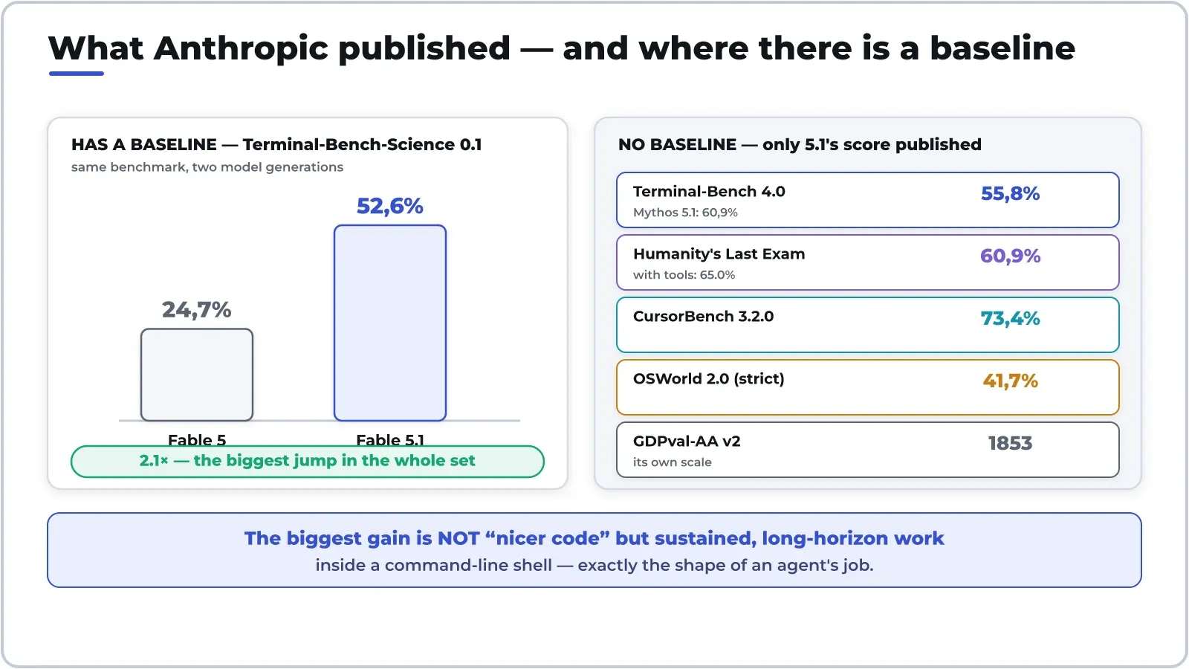
Task: Click the "Mythos 5.1: 60,9%" note
Action: click(x=685, y=213)
